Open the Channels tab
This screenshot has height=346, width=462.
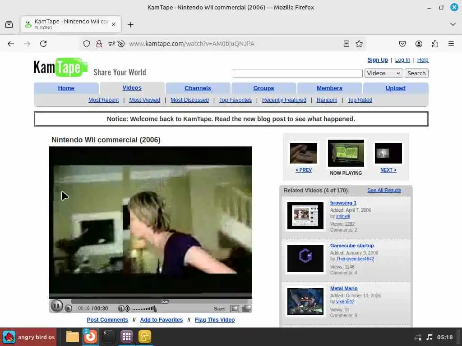pos(198,88)
